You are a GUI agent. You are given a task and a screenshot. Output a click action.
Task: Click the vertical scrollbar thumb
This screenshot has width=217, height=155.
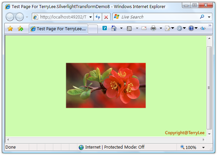click(x=209, y=88)
